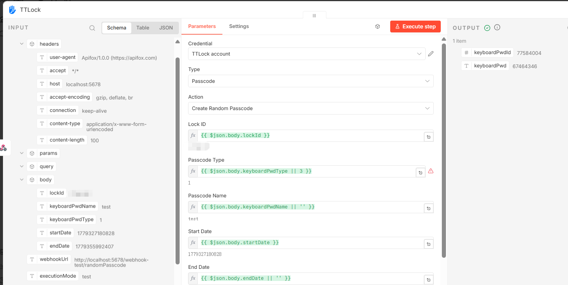Select the keyboardPwdType field pill
568x285 pixels.
(67, 219)
